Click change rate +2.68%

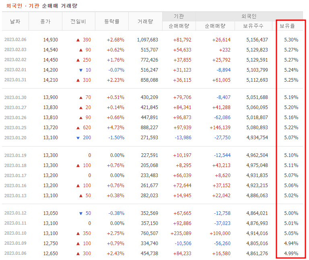tap(116, 39)
